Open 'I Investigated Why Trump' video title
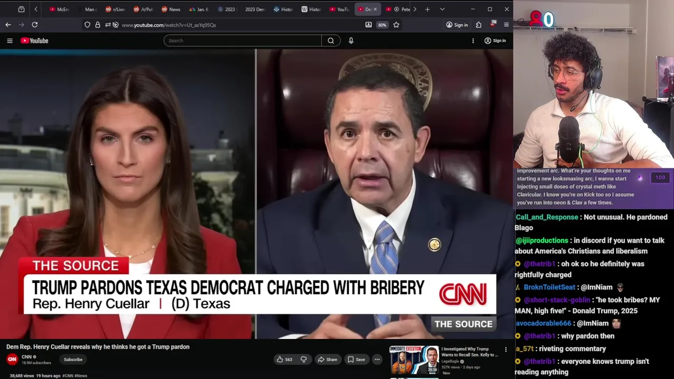The height and width of the screenshot is (379, 674). coord(469,352)
